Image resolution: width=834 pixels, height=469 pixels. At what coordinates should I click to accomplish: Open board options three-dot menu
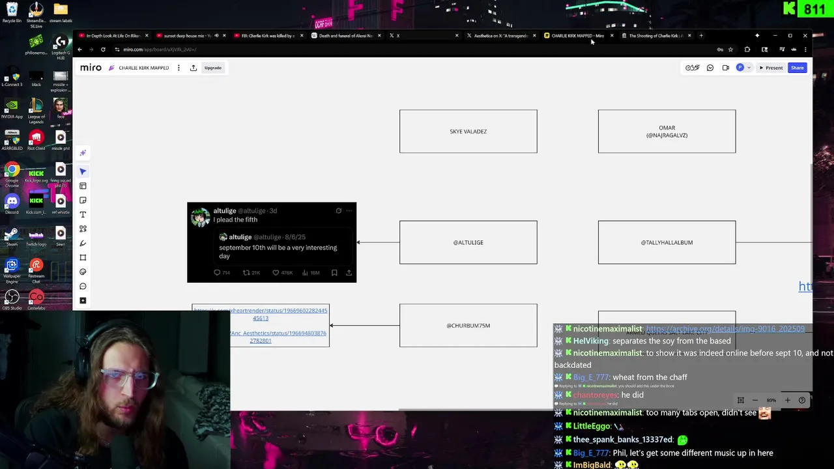tap(179, 68)
